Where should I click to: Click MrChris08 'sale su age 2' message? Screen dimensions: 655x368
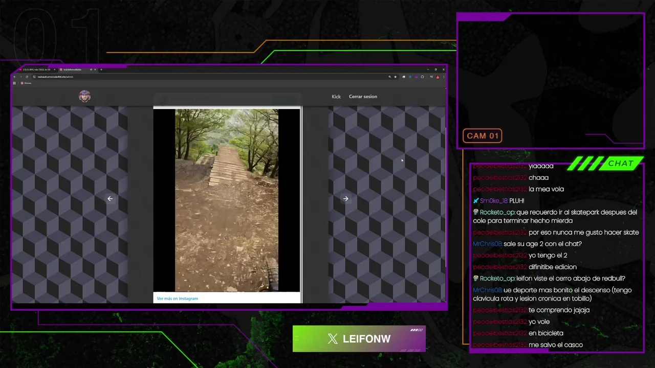[x=527, y=244]
